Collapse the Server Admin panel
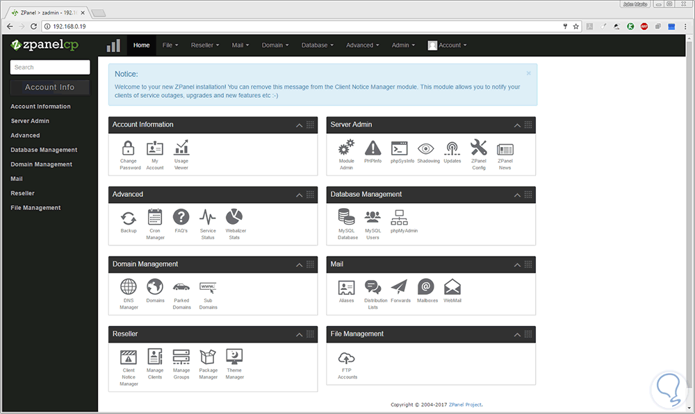The width and height of the screenshot is (695, 414). [x=517, y=126]
